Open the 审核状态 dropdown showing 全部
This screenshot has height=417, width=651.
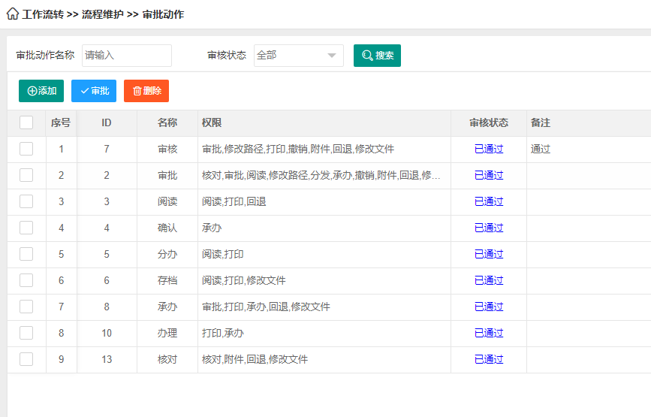pyautogui.click(x=299, y=56)
